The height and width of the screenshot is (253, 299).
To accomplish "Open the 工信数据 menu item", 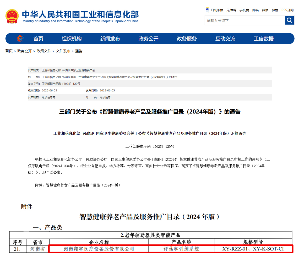I will point(264,39).
